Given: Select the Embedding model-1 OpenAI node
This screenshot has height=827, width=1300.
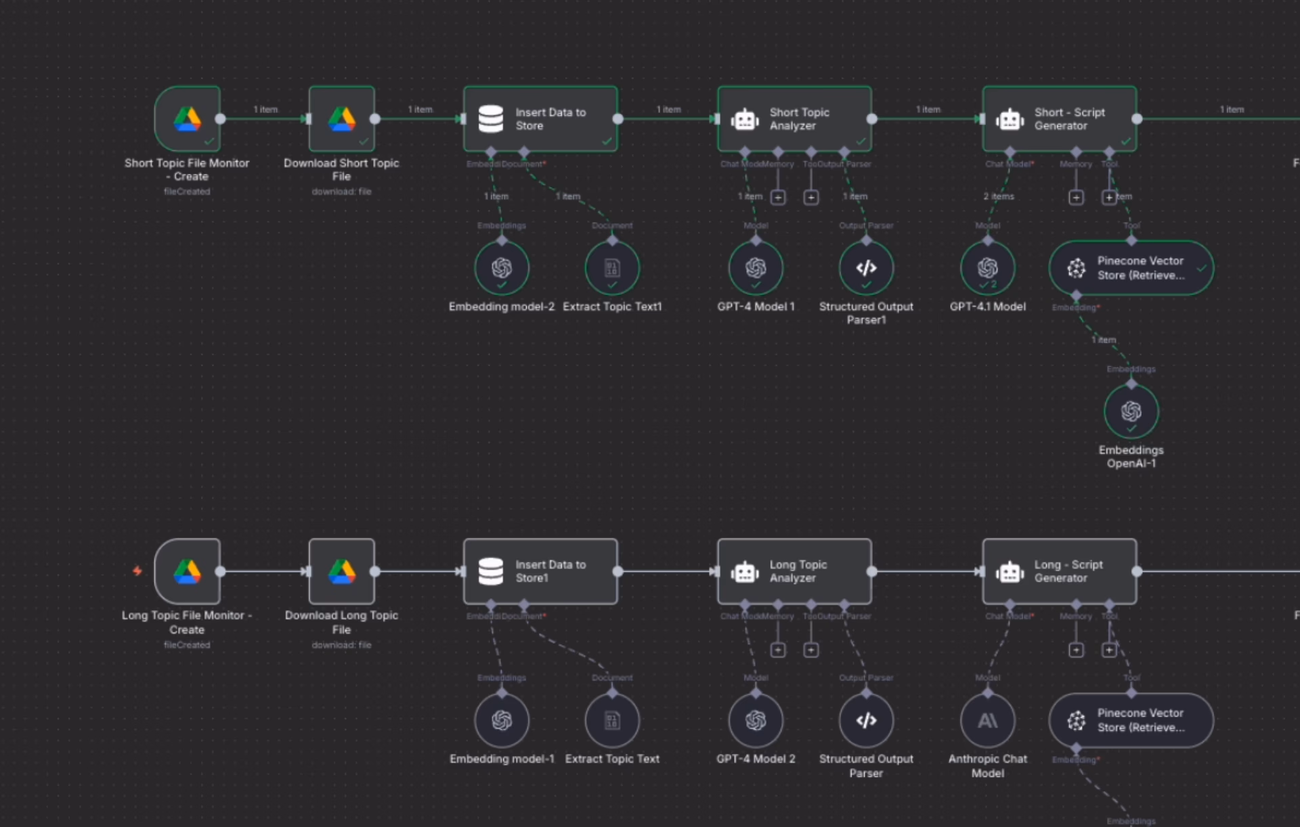Looking at the screenshot, I should click(502, 720).
